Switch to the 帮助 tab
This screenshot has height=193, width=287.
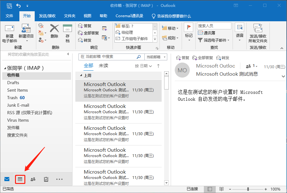click(x=103, y=16)
